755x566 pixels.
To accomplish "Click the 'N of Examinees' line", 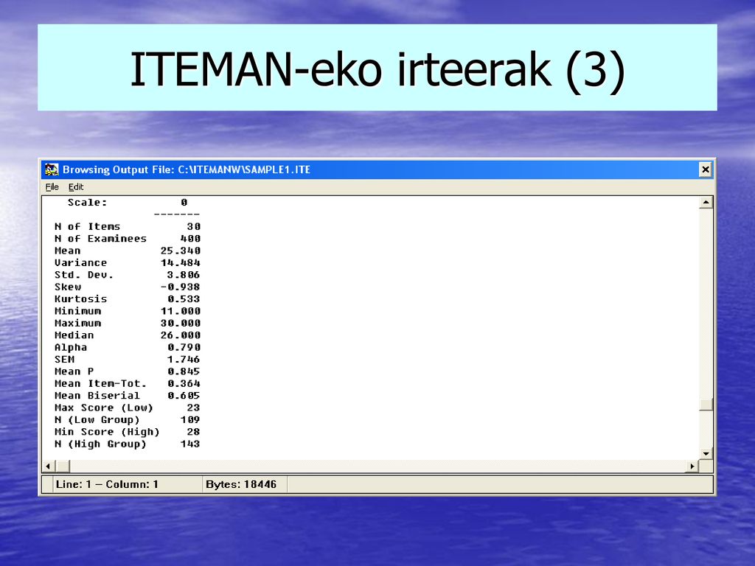I will [x=128, y=239].
